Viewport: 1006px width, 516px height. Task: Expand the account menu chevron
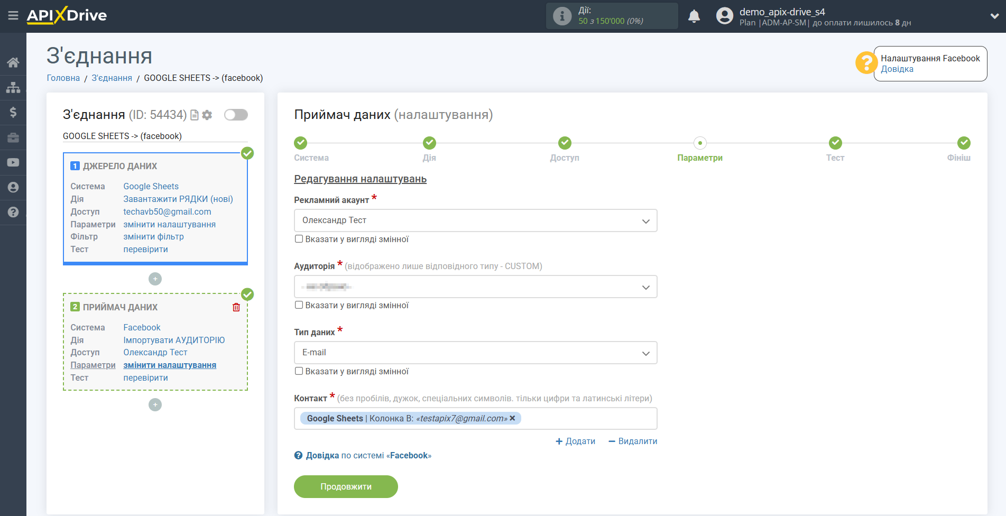(x=994, y=16)
